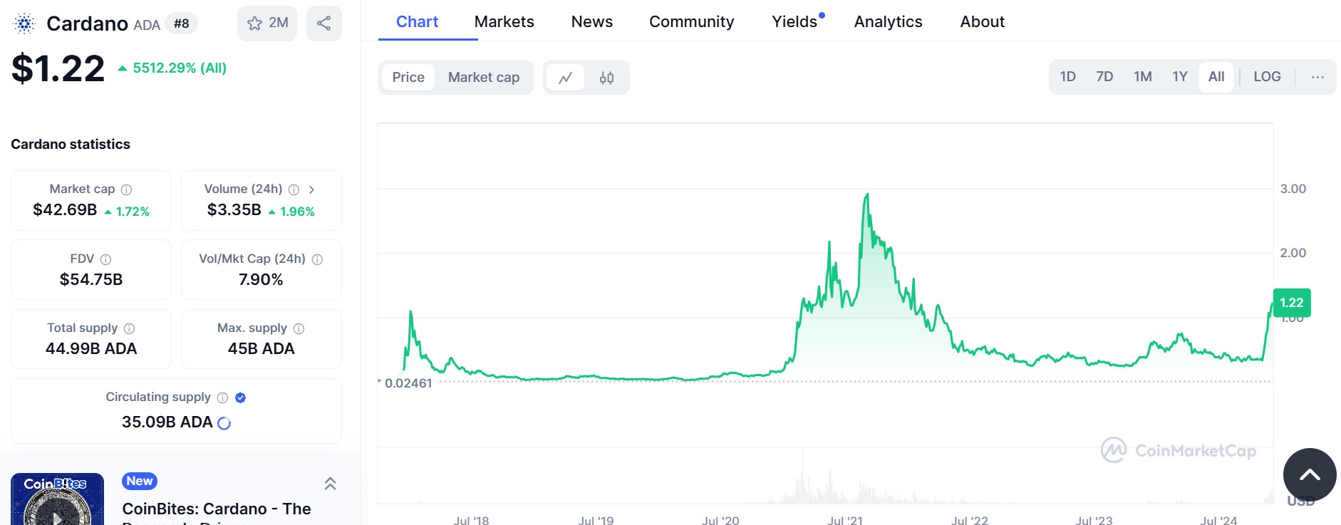The height and width of the screenshot is (525, 1341).
Task: Click the Jul '21 axis label
Action: (x=845, y=520)
